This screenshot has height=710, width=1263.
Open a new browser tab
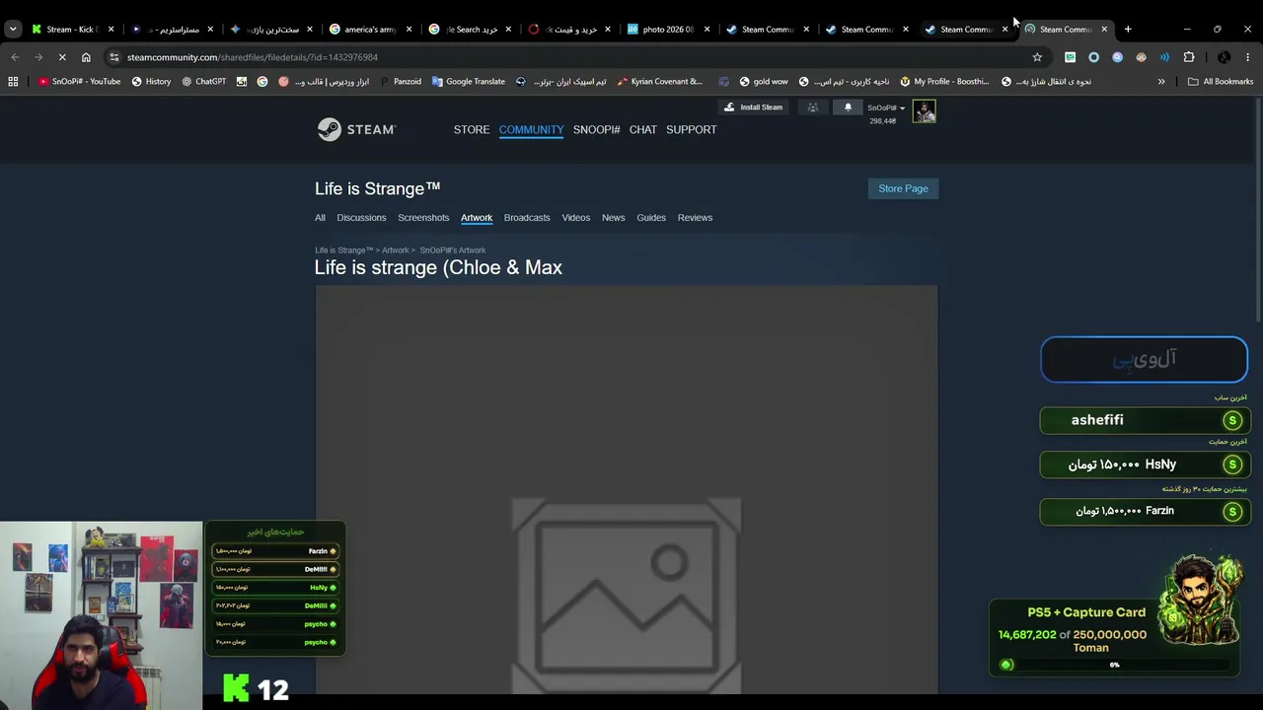[1128, 30]
